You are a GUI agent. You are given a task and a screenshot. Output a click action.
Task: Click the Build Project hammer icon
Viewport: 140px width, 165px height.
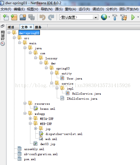click(x=115, y=17)
